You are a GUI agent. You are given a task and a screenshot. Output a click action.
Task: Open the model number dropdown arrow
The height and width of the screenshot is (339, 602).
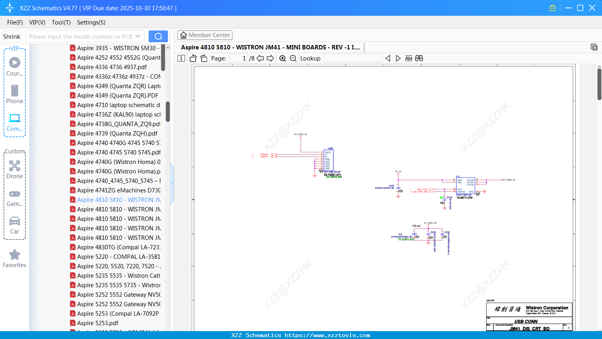coord(138,36)
